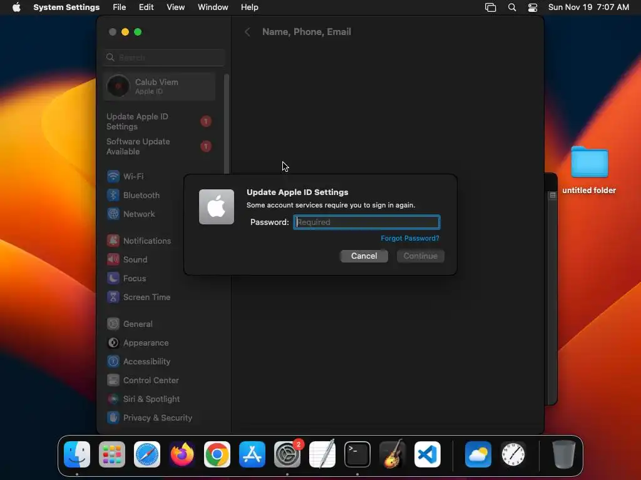Click the Stage Manager menu bar icon
The height and width of the screenshot is (480, 641).
tap(491, 7)
